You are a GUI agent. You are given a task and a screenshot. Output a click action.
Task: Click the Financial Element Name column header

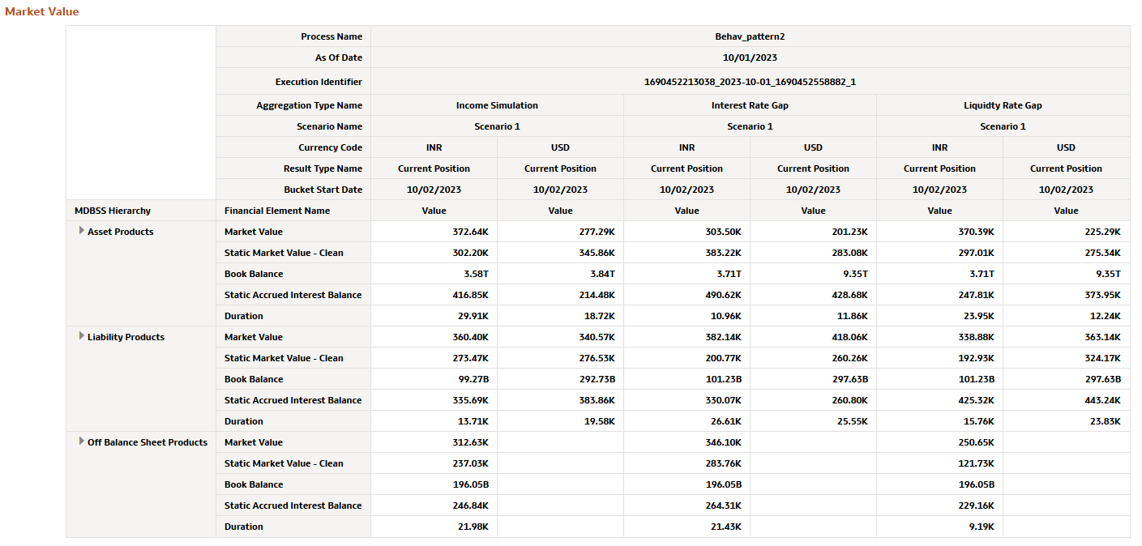293,211
